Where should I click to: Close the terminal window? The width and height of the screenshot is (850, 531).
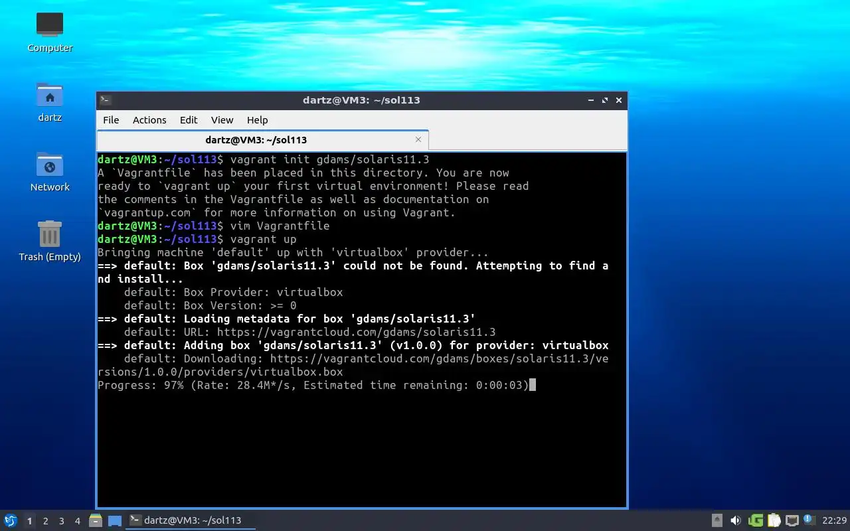point(619,100)
